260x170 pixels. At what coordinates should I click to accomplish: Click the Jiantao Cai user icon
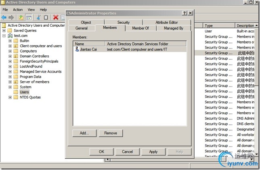77,49
